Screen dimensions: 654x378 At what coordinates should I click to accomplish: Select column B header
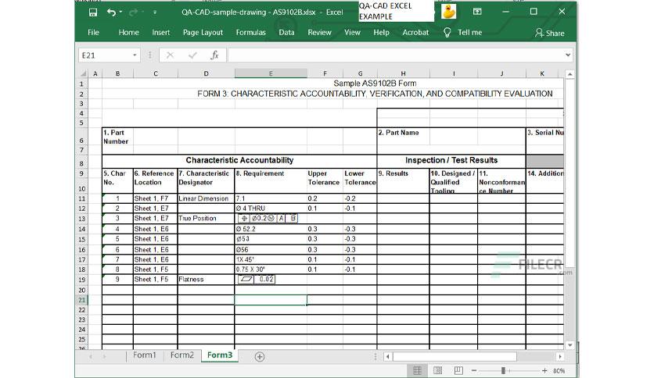(117, 73)
